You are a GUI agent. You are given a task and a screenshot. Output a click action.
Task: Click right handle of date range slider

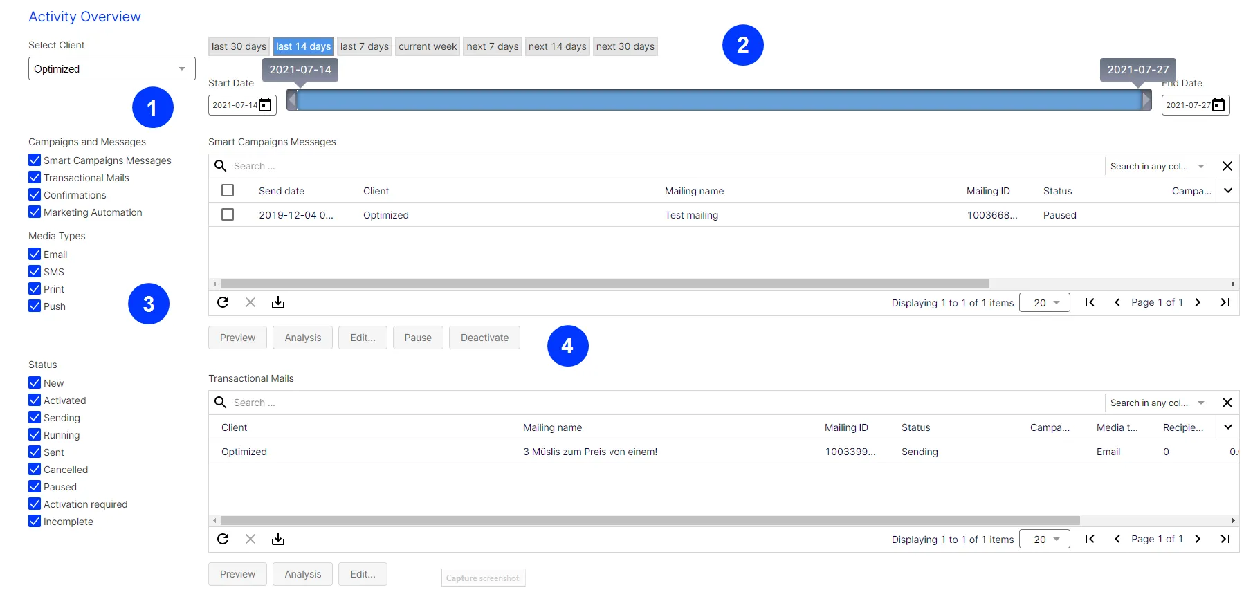1146,100
